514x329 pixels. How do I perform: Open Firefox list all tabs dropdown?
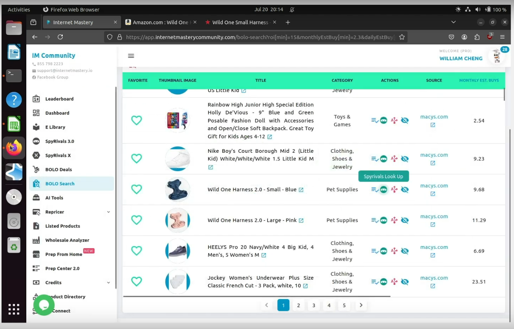pos(453,22)
